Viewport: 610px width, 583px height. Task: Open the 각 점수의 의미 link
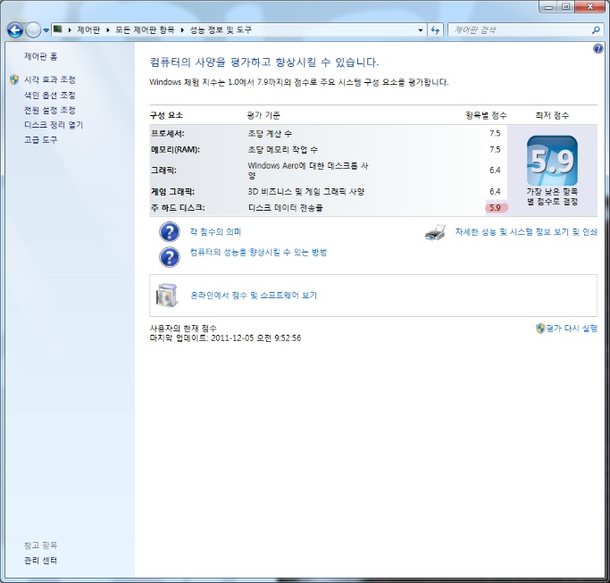pos(215,232)
